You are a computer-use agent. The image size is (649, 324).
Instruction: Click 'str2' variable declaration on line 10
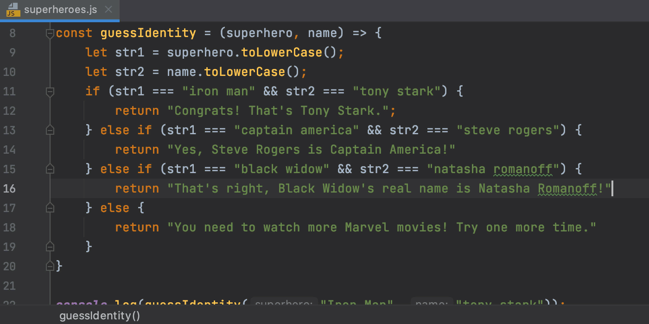tap(130, 72)
